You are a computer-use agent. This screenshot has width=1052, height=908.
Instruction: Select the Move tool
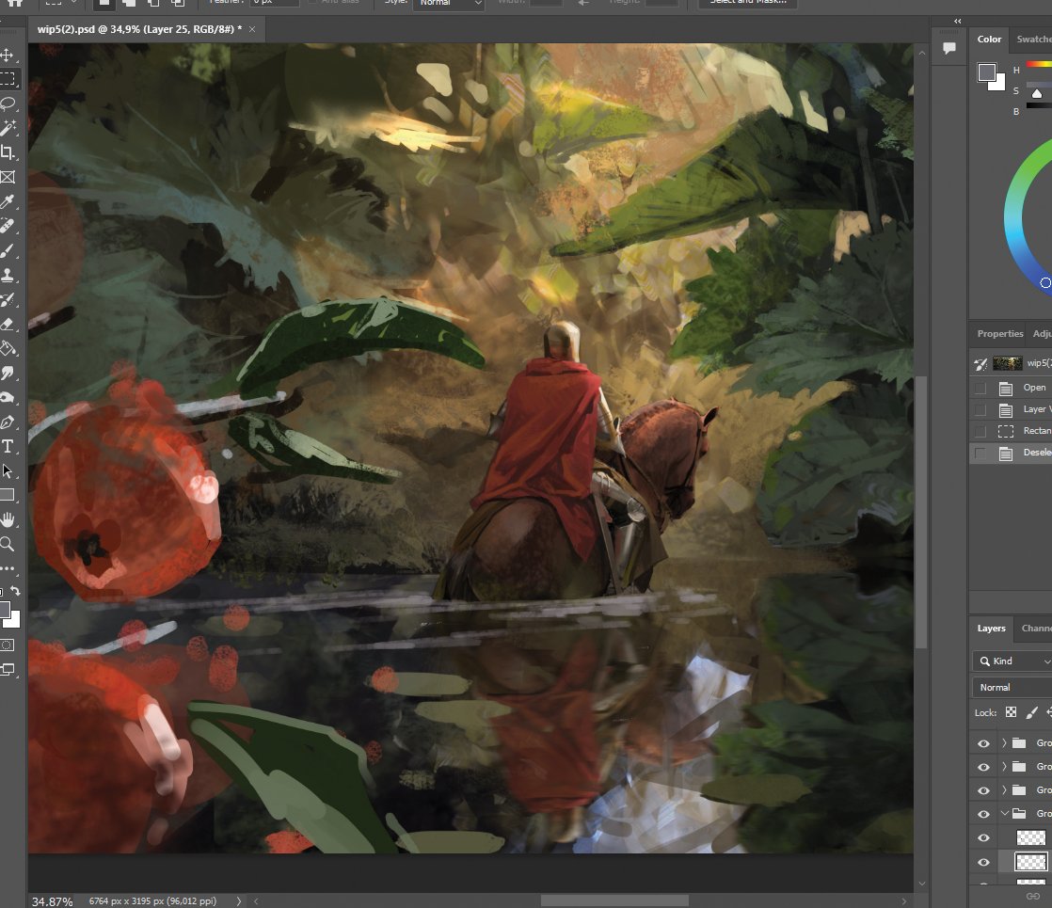click(8, 55)
